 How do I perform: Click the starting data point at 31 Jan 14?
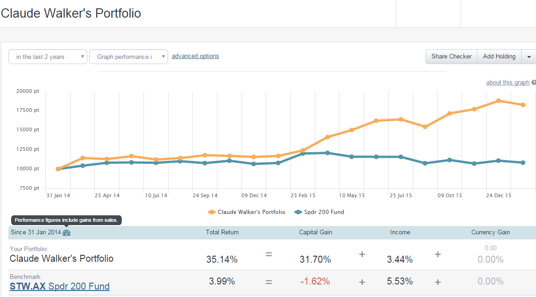point(58,169)
